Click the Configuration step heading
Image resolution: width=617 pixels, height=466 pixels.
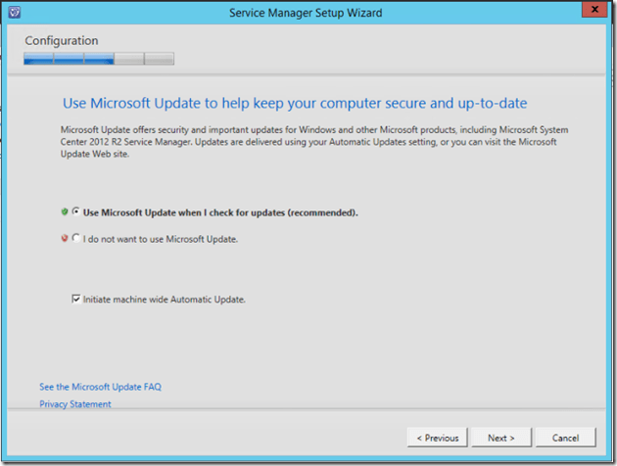[61, 41]
